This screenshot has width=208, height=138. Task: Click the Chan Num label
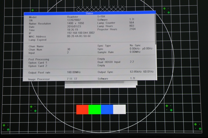35,50
